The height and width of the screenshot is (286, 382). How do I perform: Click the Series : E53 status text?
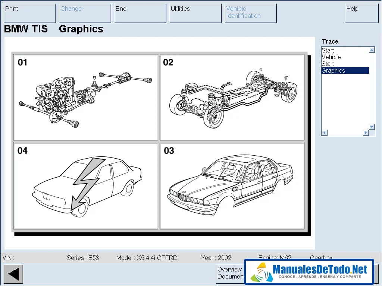[x=83, y=258]
